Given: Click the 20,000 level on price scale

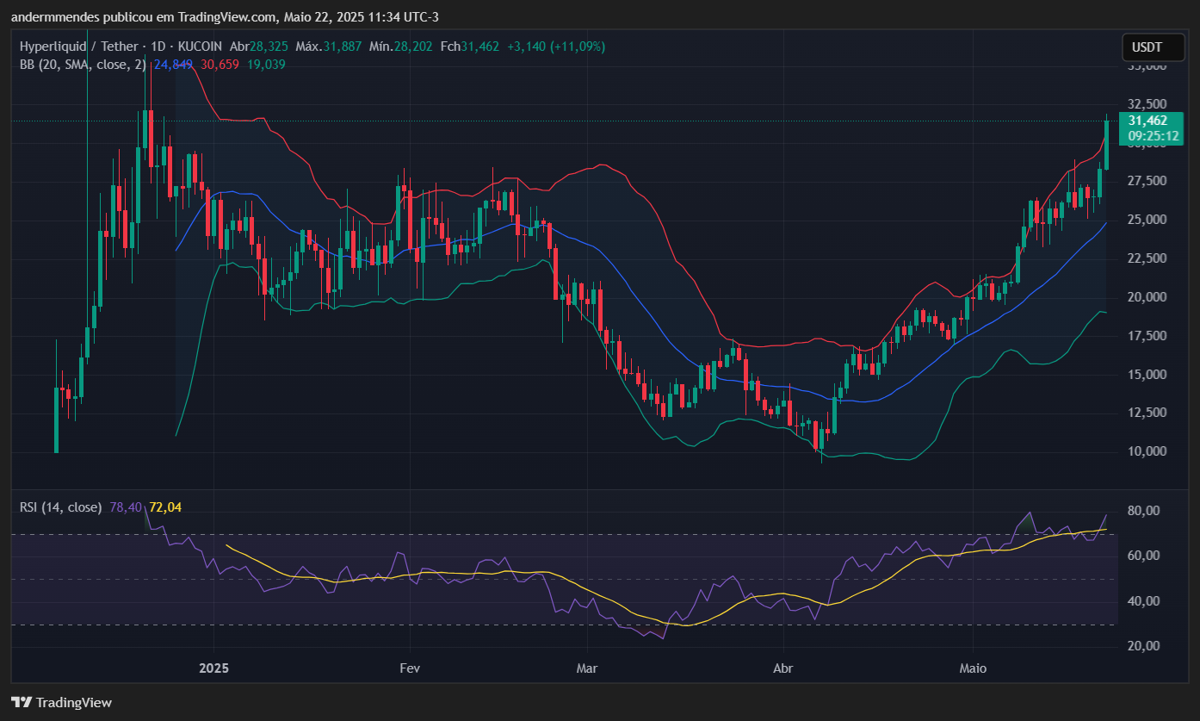Looking at the screenshot, I should click(x=1147, y=297).
